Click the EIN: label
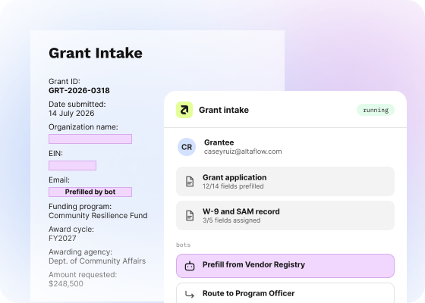The height and width of the screenshot is (303, 425). tap(55, 153)
